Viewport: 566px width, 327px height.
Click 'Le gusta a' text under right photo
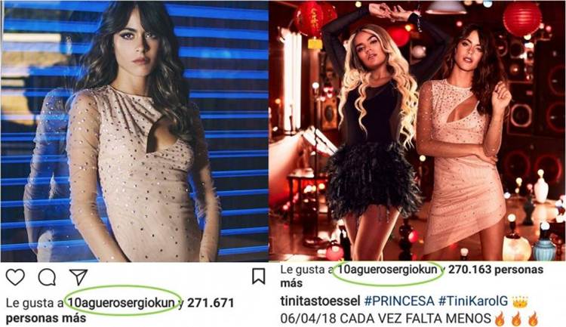307,270
